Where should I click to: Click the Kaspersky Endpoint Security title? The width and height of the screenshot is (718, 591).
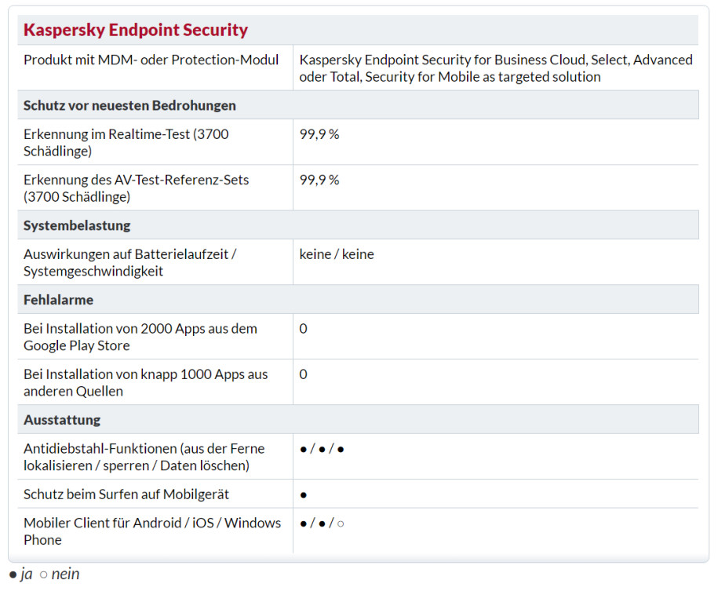(136, 30)
